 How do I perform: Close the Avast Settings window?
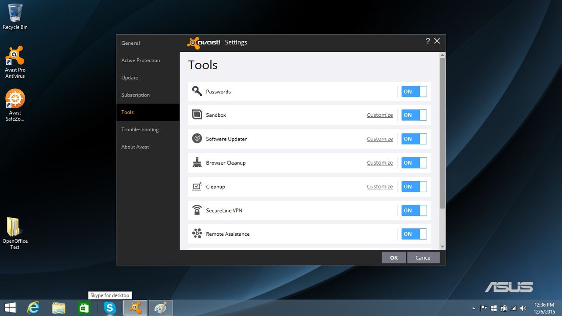[x=437, y=41]
